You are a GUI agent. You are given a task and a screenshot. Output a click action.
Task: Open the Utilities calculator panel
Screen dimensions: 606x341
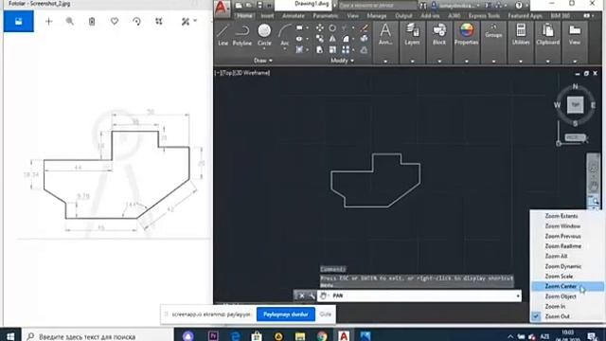pyautogui.click(x=521, y=35)
